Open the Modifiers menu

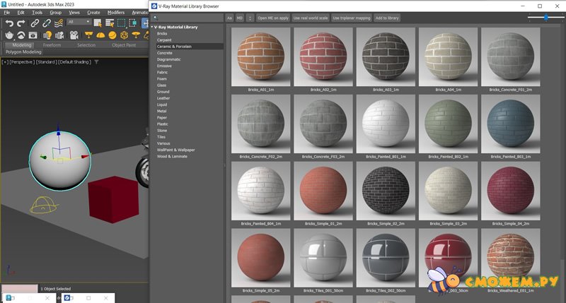pos(115,12)
